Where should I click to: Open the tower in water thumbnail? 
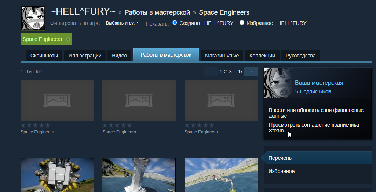point(139,175)
